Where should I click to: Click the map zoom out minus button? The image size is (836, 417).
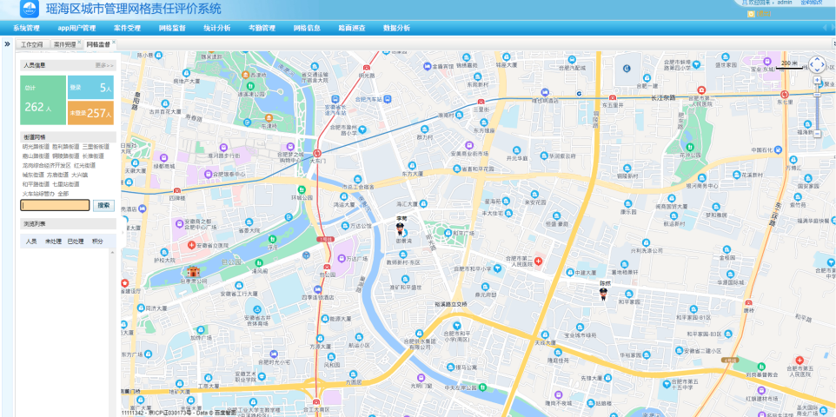point(818,133)
